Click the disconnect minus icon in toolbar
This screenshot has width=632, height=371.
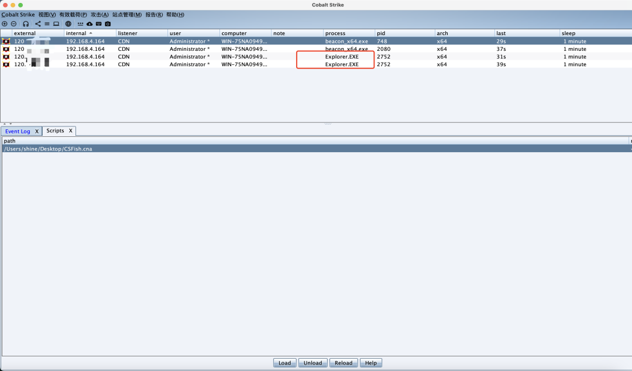point(13,24)
